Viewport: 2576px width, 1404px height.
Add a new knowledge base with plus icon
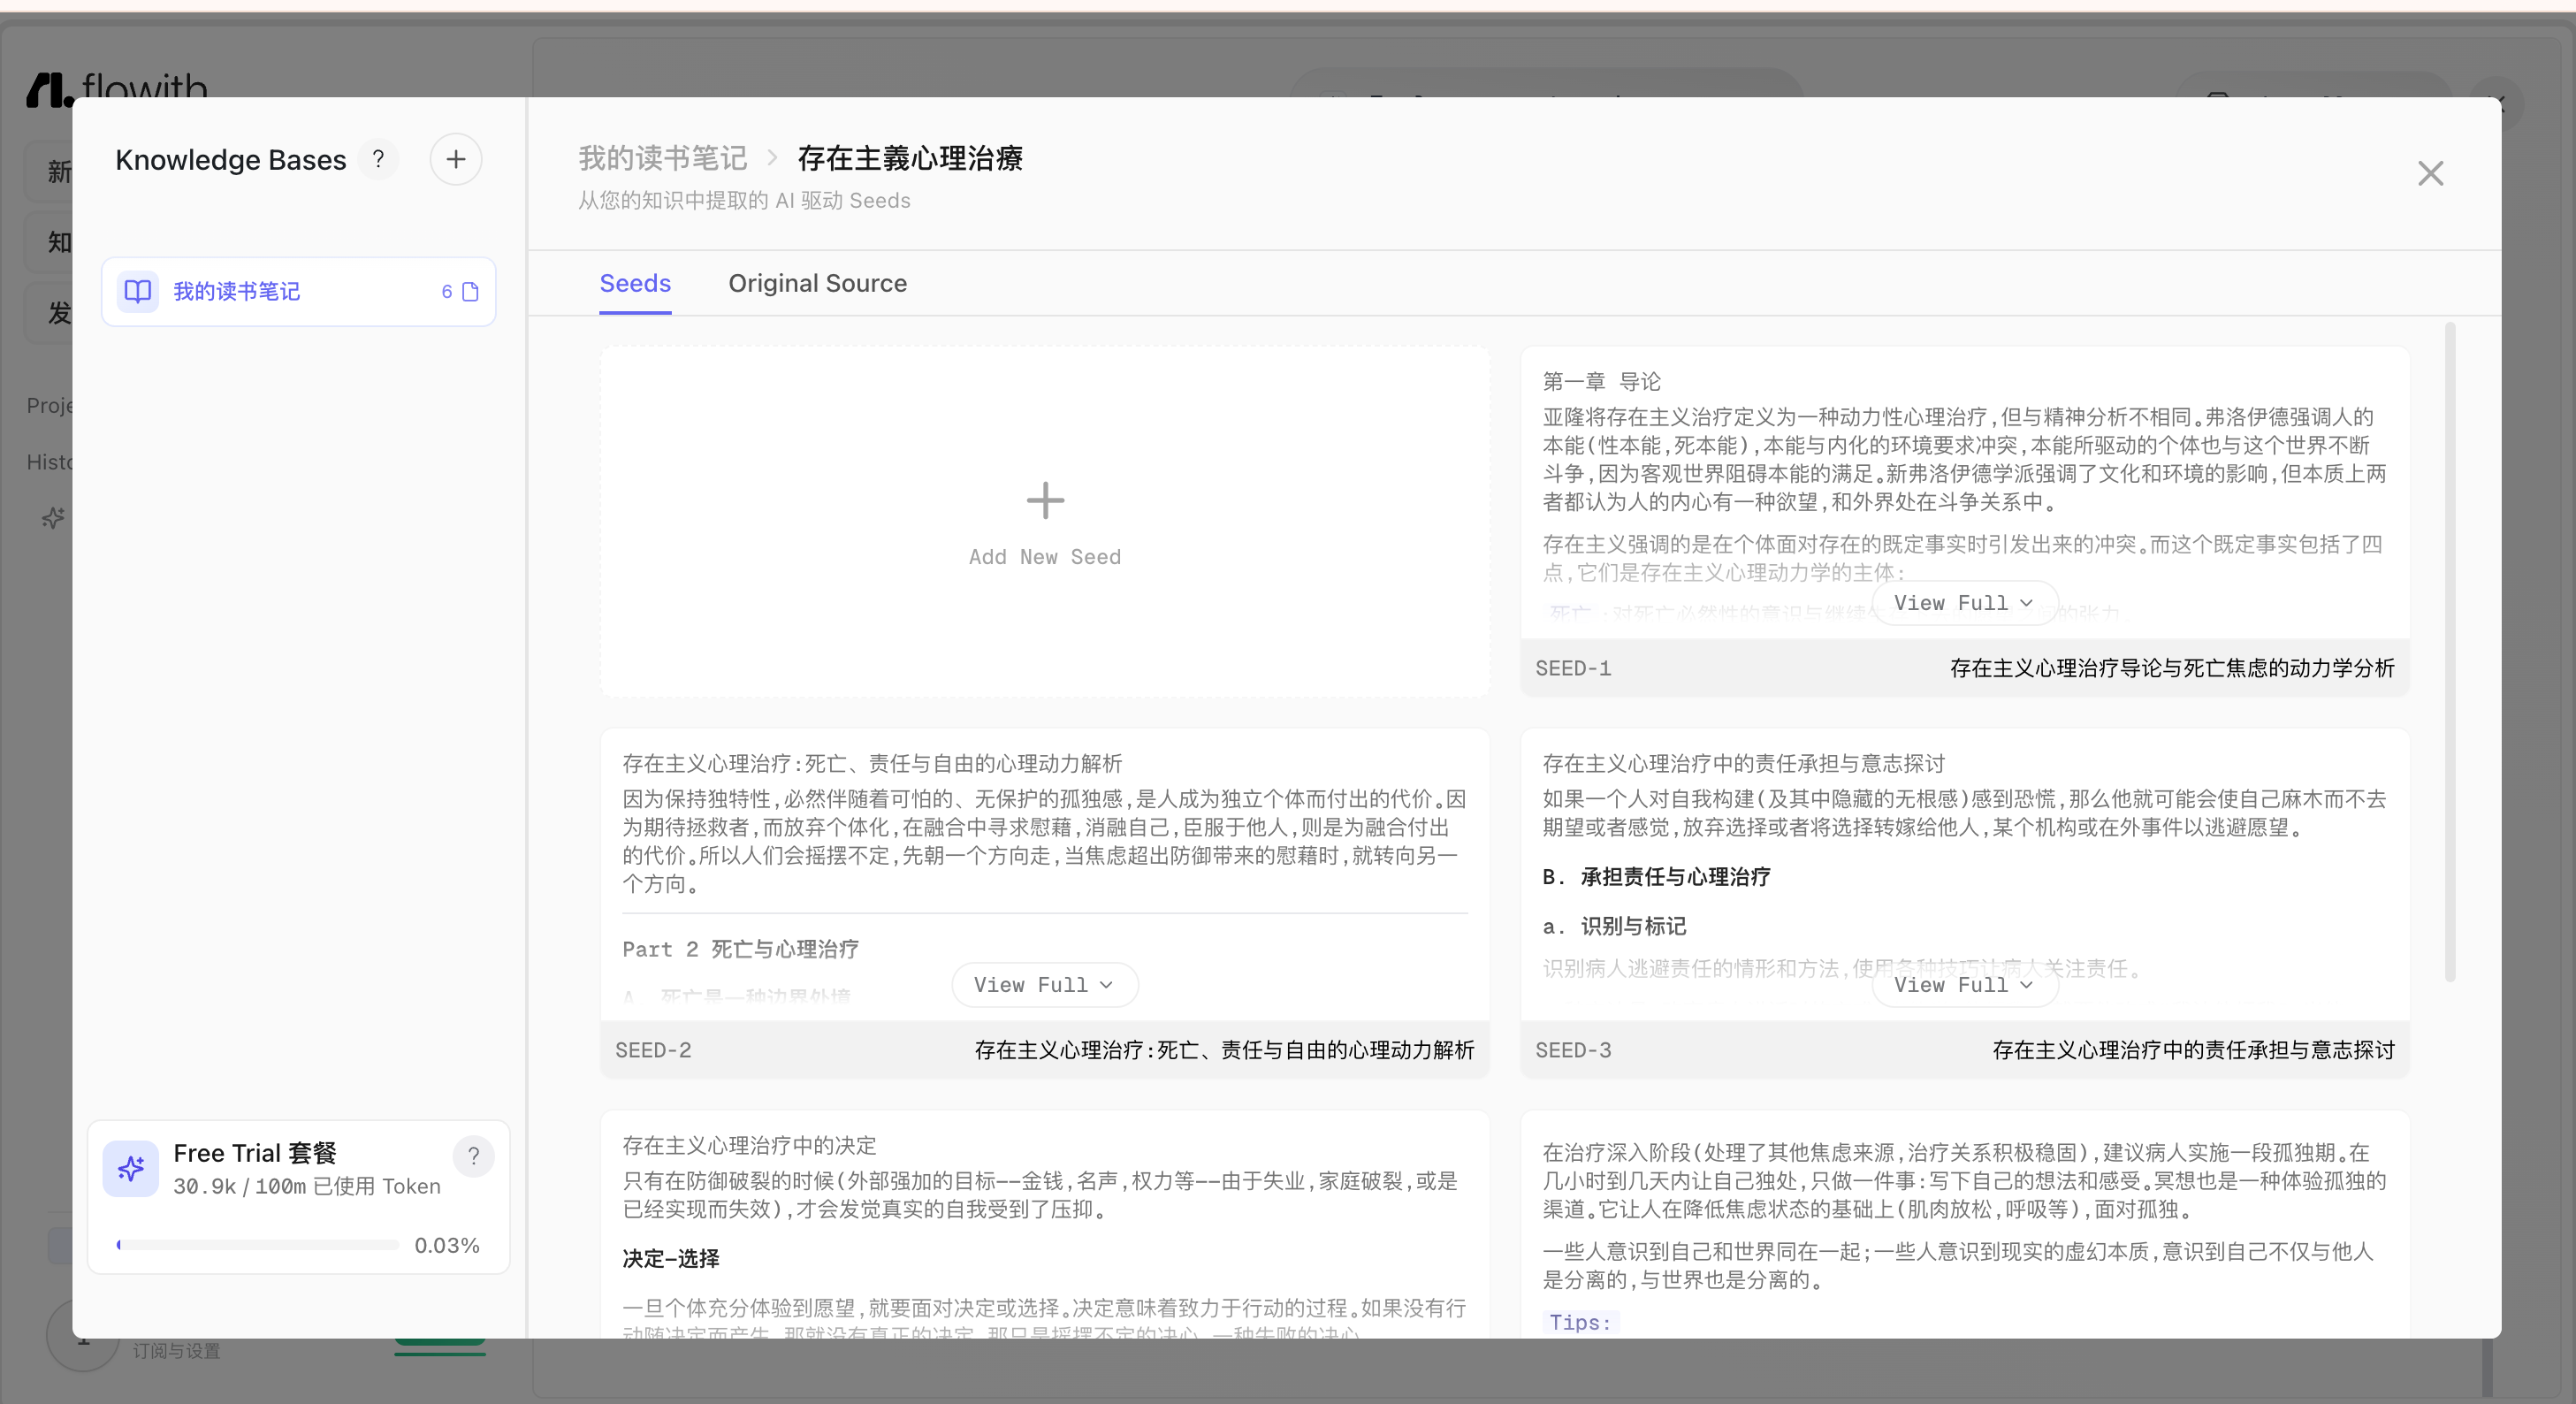(456, 160)
